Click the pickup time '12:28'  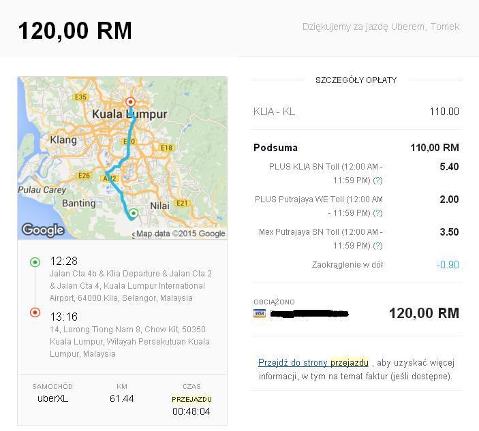click(64, 261)
